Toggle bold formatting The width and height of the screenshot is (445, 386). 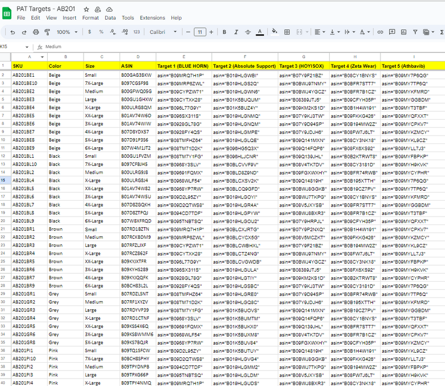click(x=224, y=32)
